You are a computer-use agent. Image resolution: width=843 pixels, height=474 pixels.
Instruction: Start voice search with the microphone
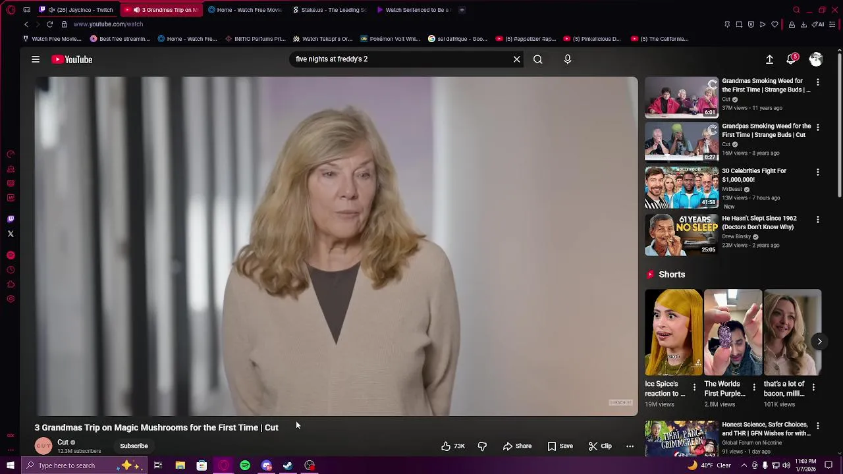click(568, 59)
